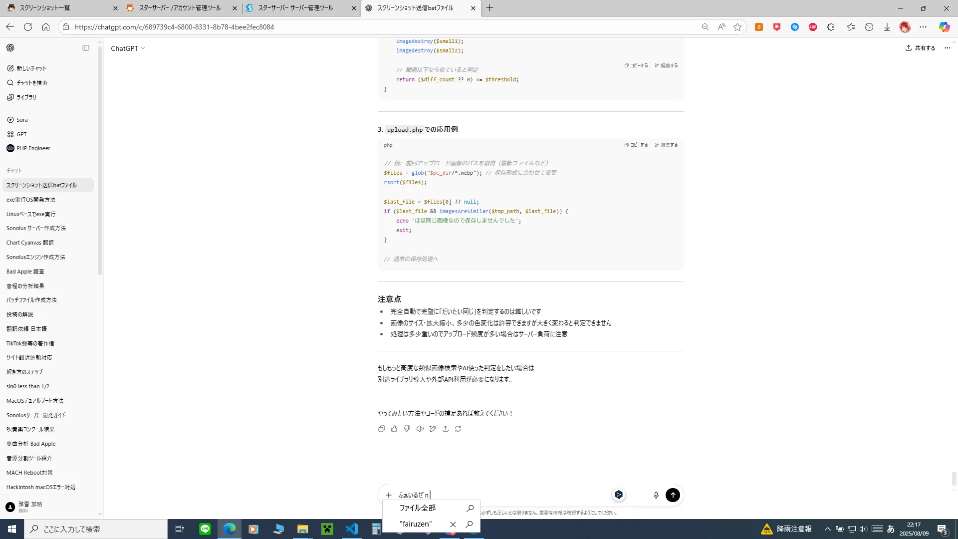The width and height of the screenshot is (958, 539).
Task: Start voice input with microphone icon
Action: click(656, 495)
